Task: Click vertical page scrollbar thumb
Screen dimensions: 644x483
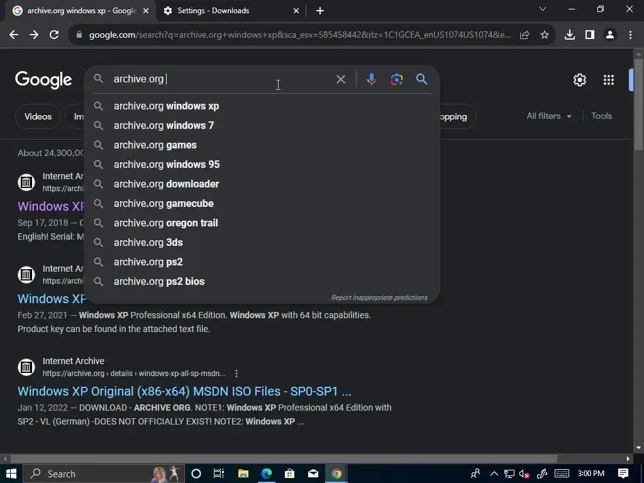Action: click(639, 105)
